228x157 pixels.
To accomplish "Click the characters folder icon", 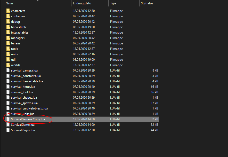I will (x=8, y=11).
